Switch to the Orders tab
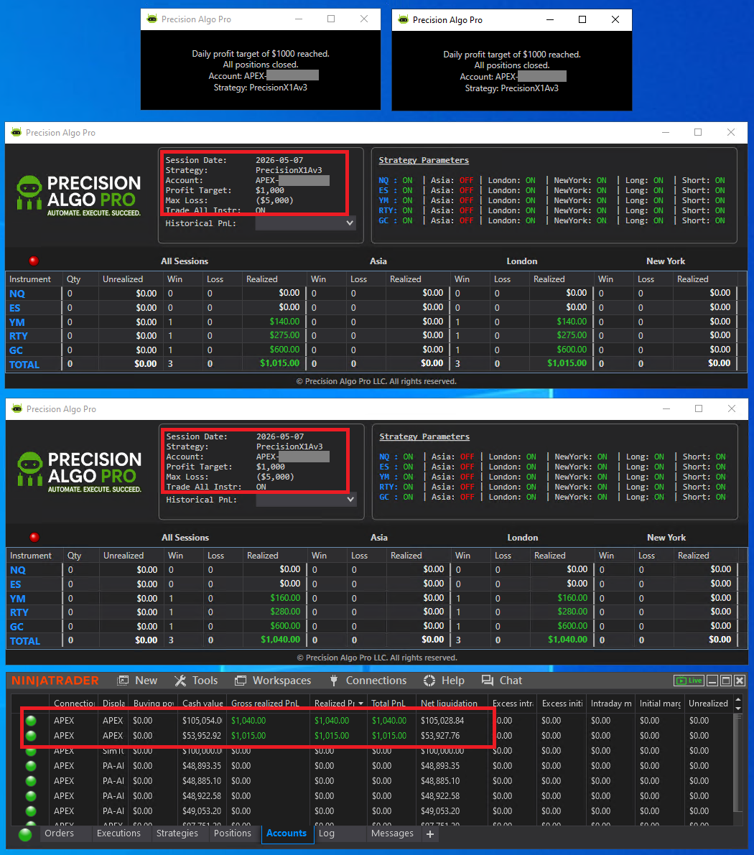 pyautogui.click(x=59, y=833)
